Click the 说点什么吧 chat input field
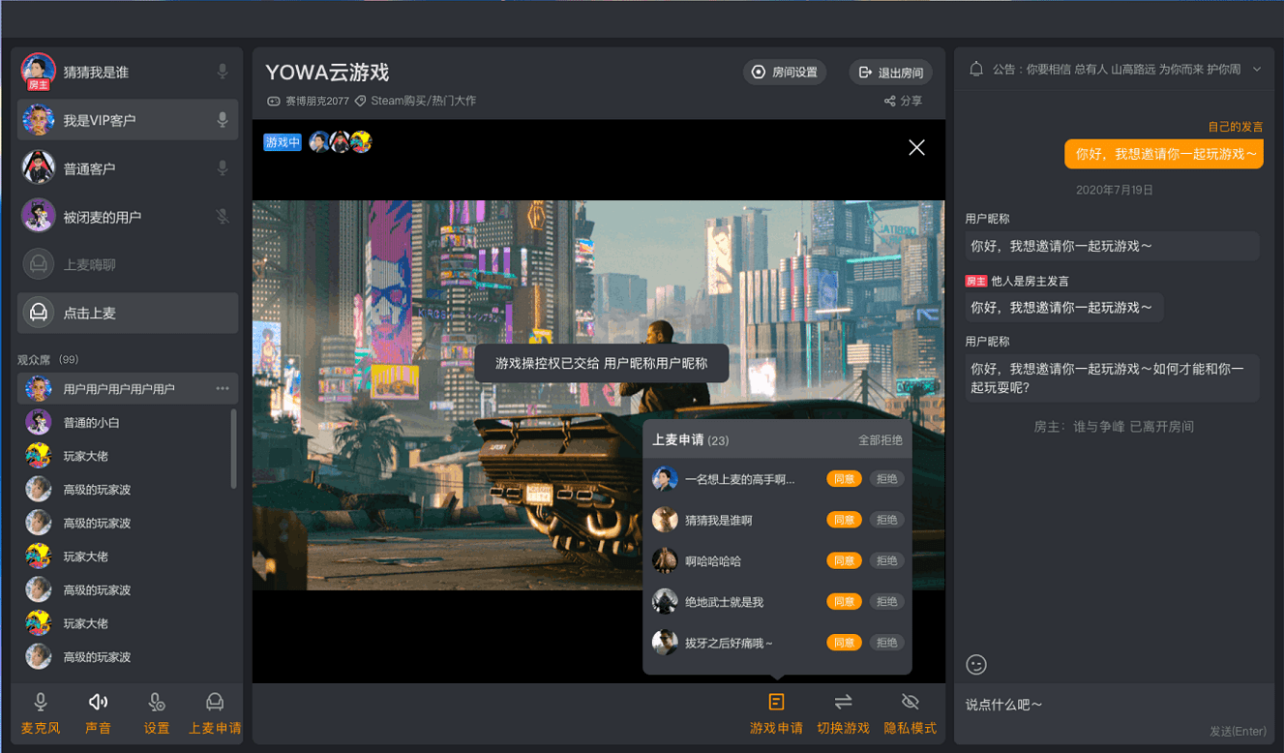 tap(1114, 705)
